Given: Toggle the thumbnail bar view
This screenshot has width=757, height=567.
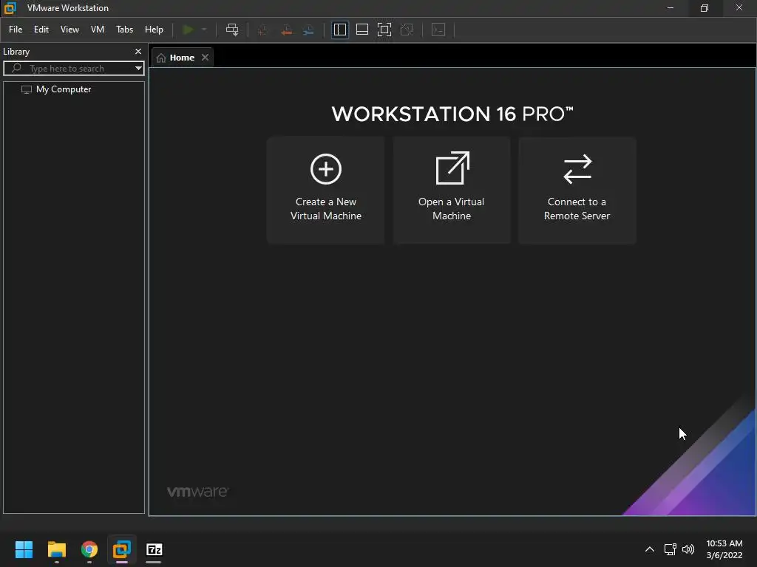Looking at the screenshot, I should coord(362,30).
